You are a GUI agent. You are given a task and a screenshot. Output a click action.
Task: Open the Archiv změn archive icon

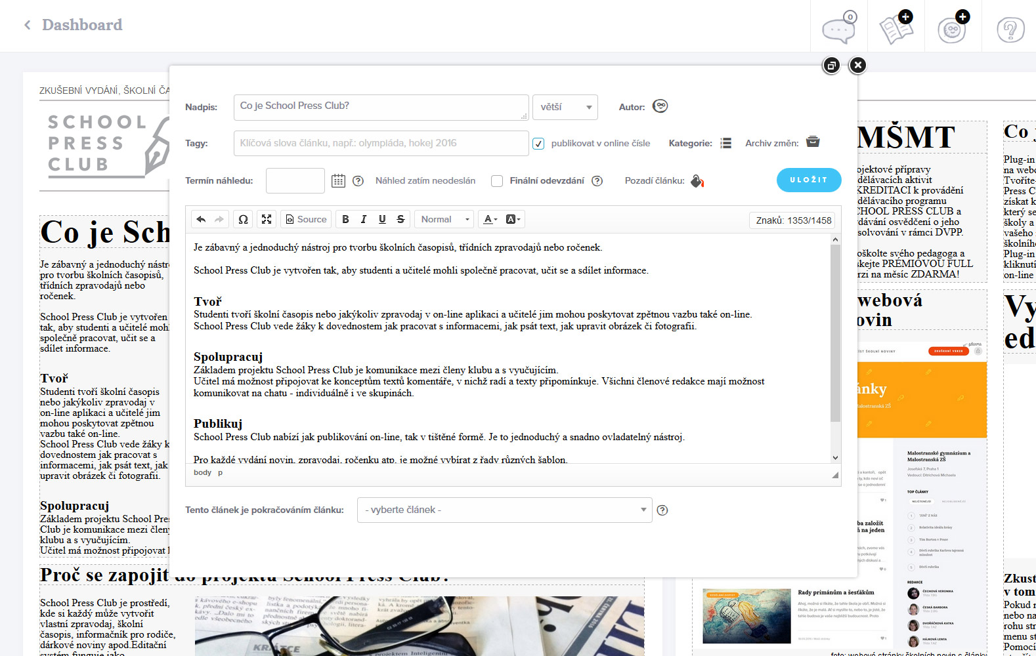pos(813,142)
